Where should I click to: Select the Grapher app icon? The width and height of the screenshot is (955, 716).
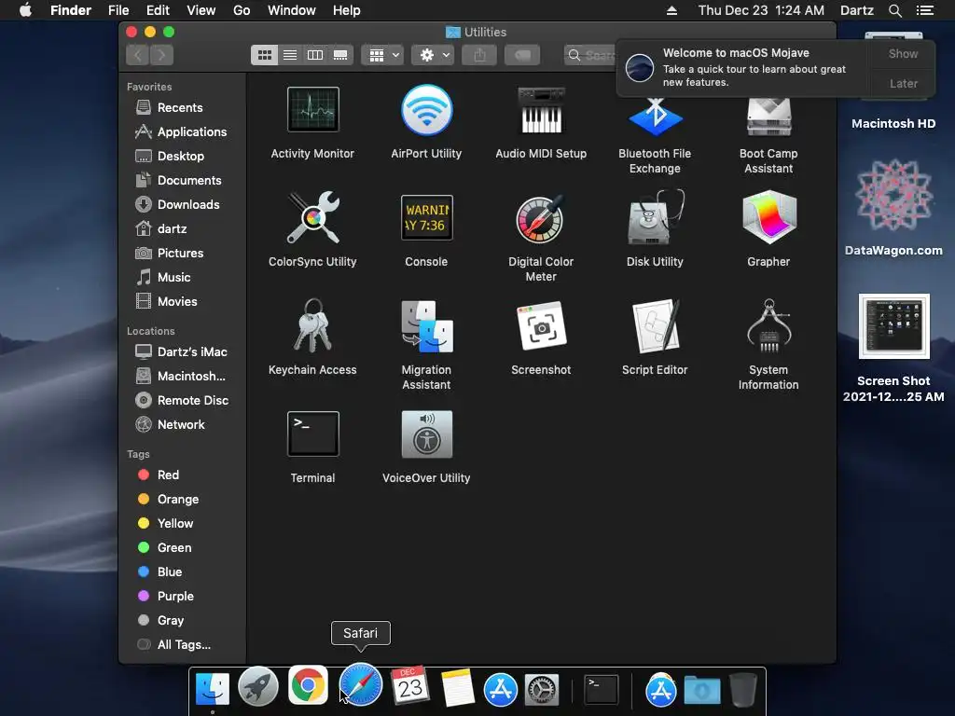(768, 217)
